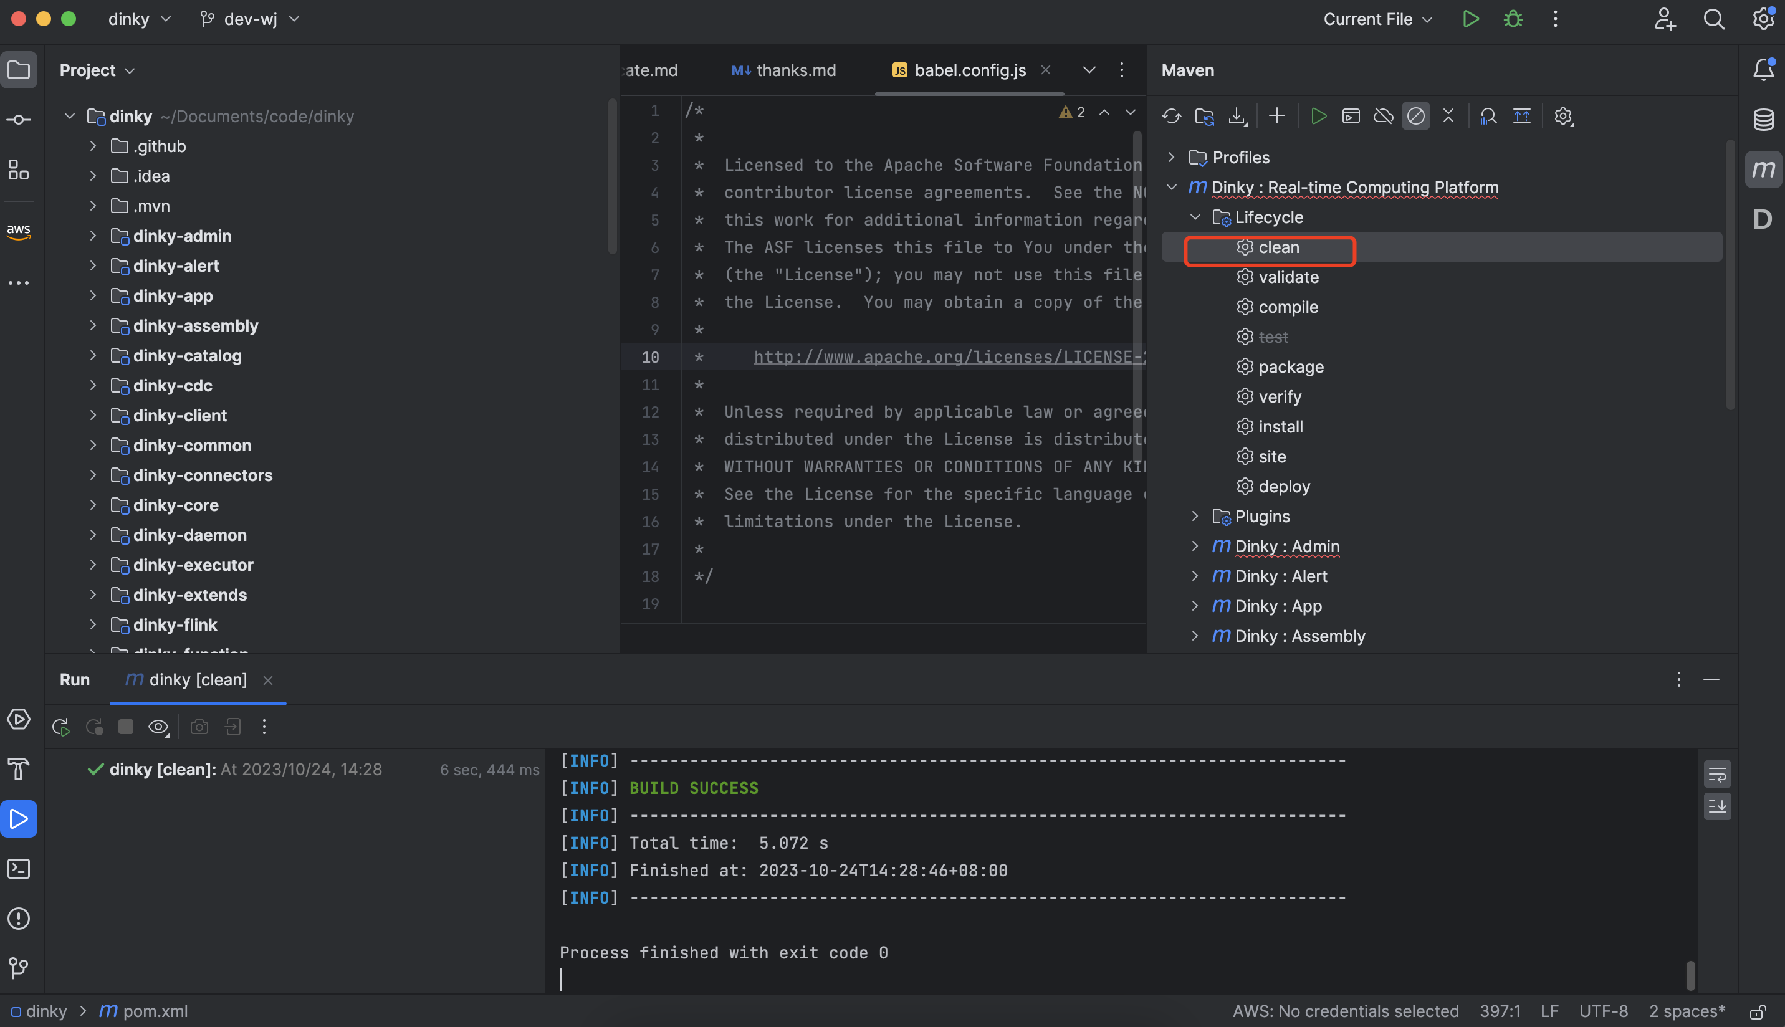This screenshot has width=1785, height=1027.
Task: Reload all Maven projects
Action: tap(1170, 116)
